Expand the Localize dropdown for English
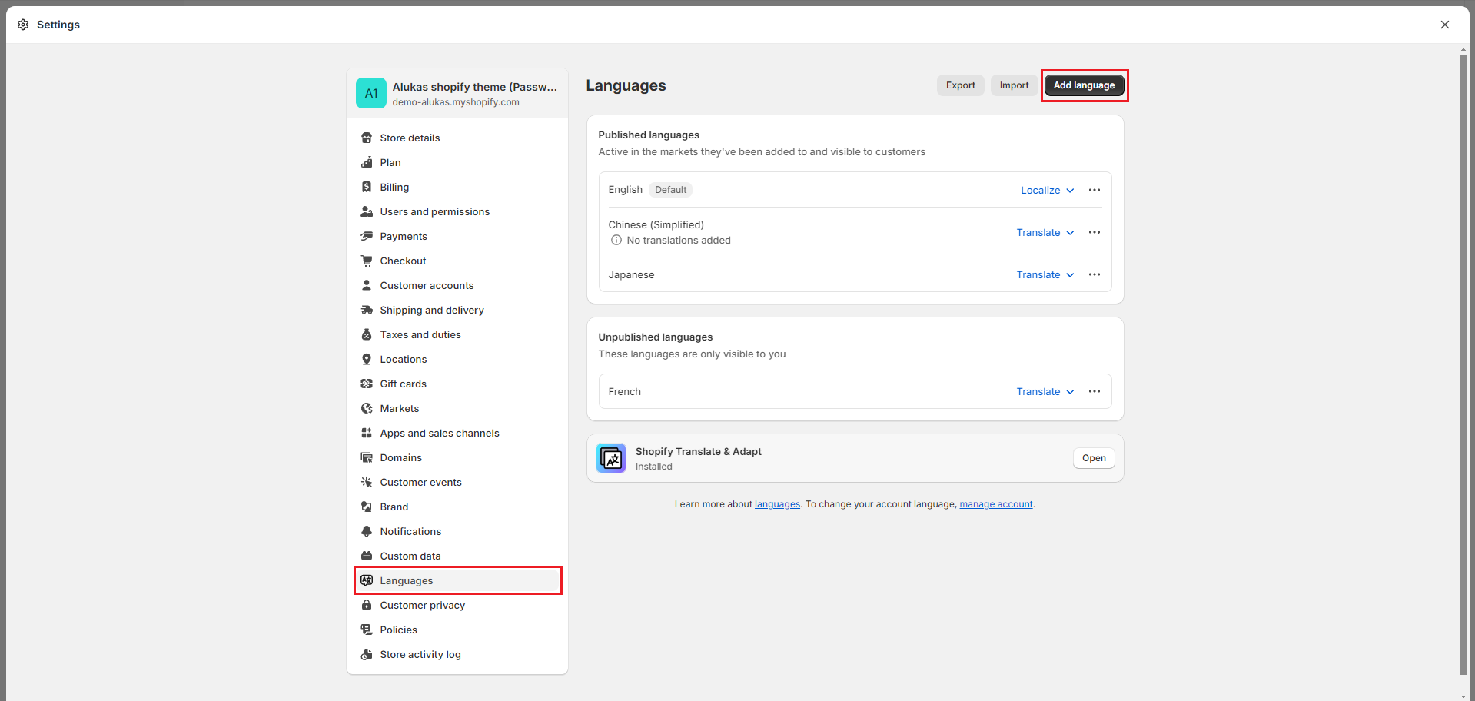 point(1047,191)
